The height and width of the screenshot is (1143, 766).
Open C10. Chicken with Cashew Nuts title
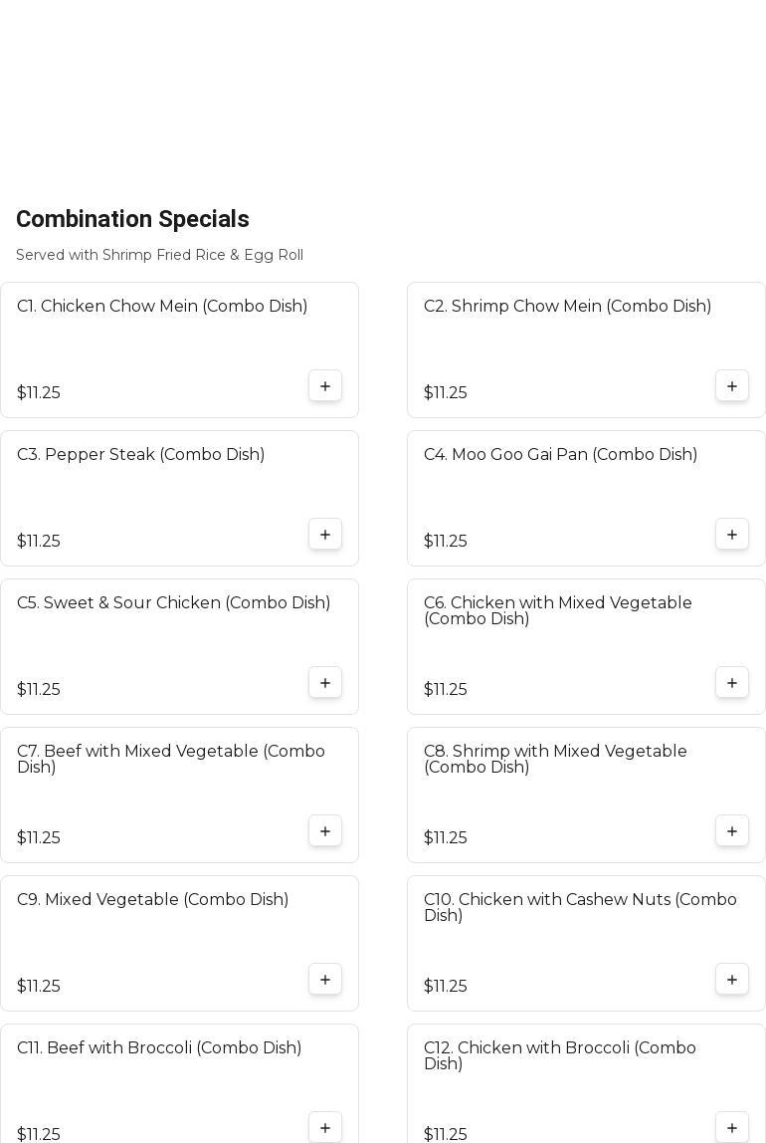pyautogui.click(x=580, y=907)
